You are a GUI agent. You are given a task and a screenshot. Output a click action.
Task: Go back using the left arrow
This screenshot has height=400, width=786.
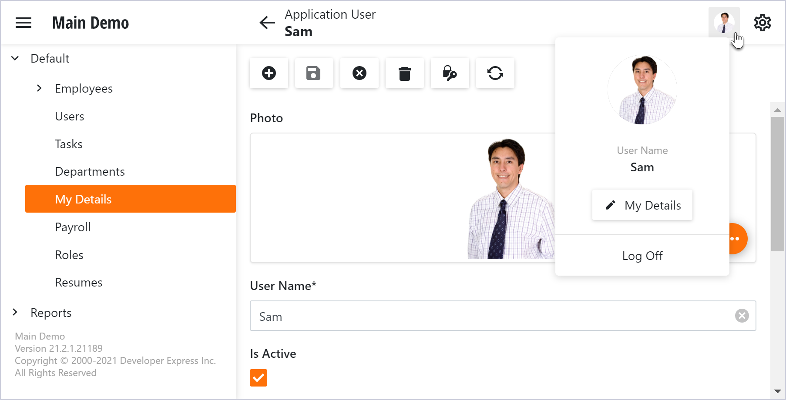[267, 23]
